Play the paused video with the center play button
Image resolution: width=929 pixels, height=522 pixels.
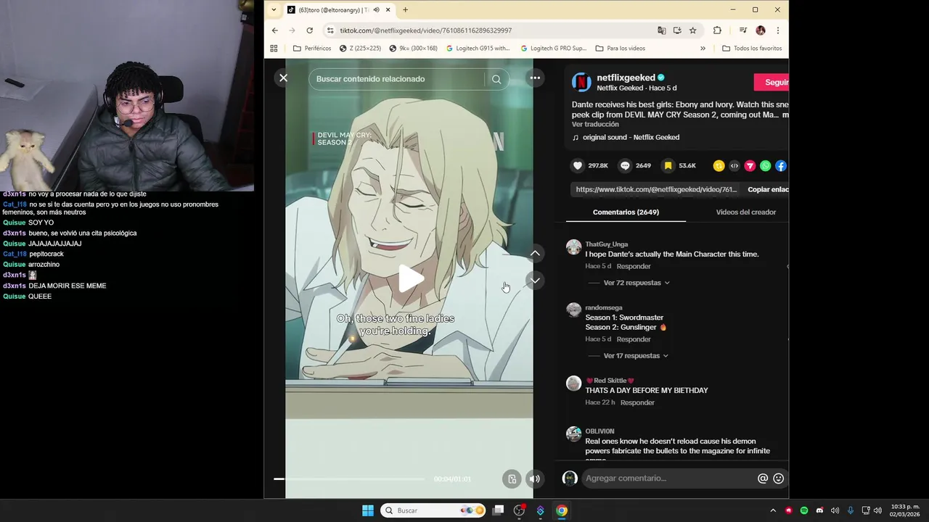(x=410, y=278)
